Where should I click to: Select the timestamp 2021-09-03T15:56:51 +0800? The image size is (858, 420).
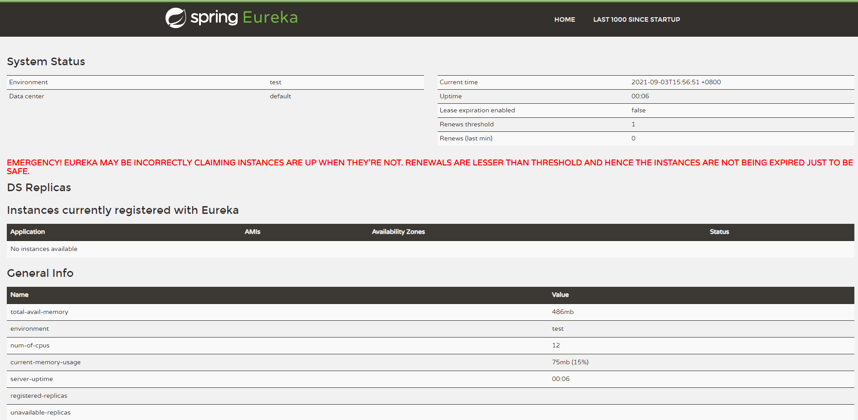coord(676,82)
